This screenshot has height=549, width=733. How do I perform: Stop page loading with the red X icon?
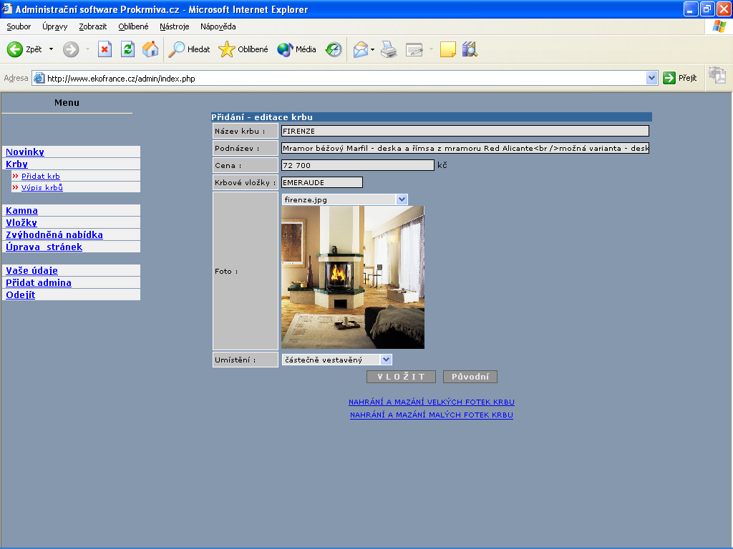click(x=105, y=49)
